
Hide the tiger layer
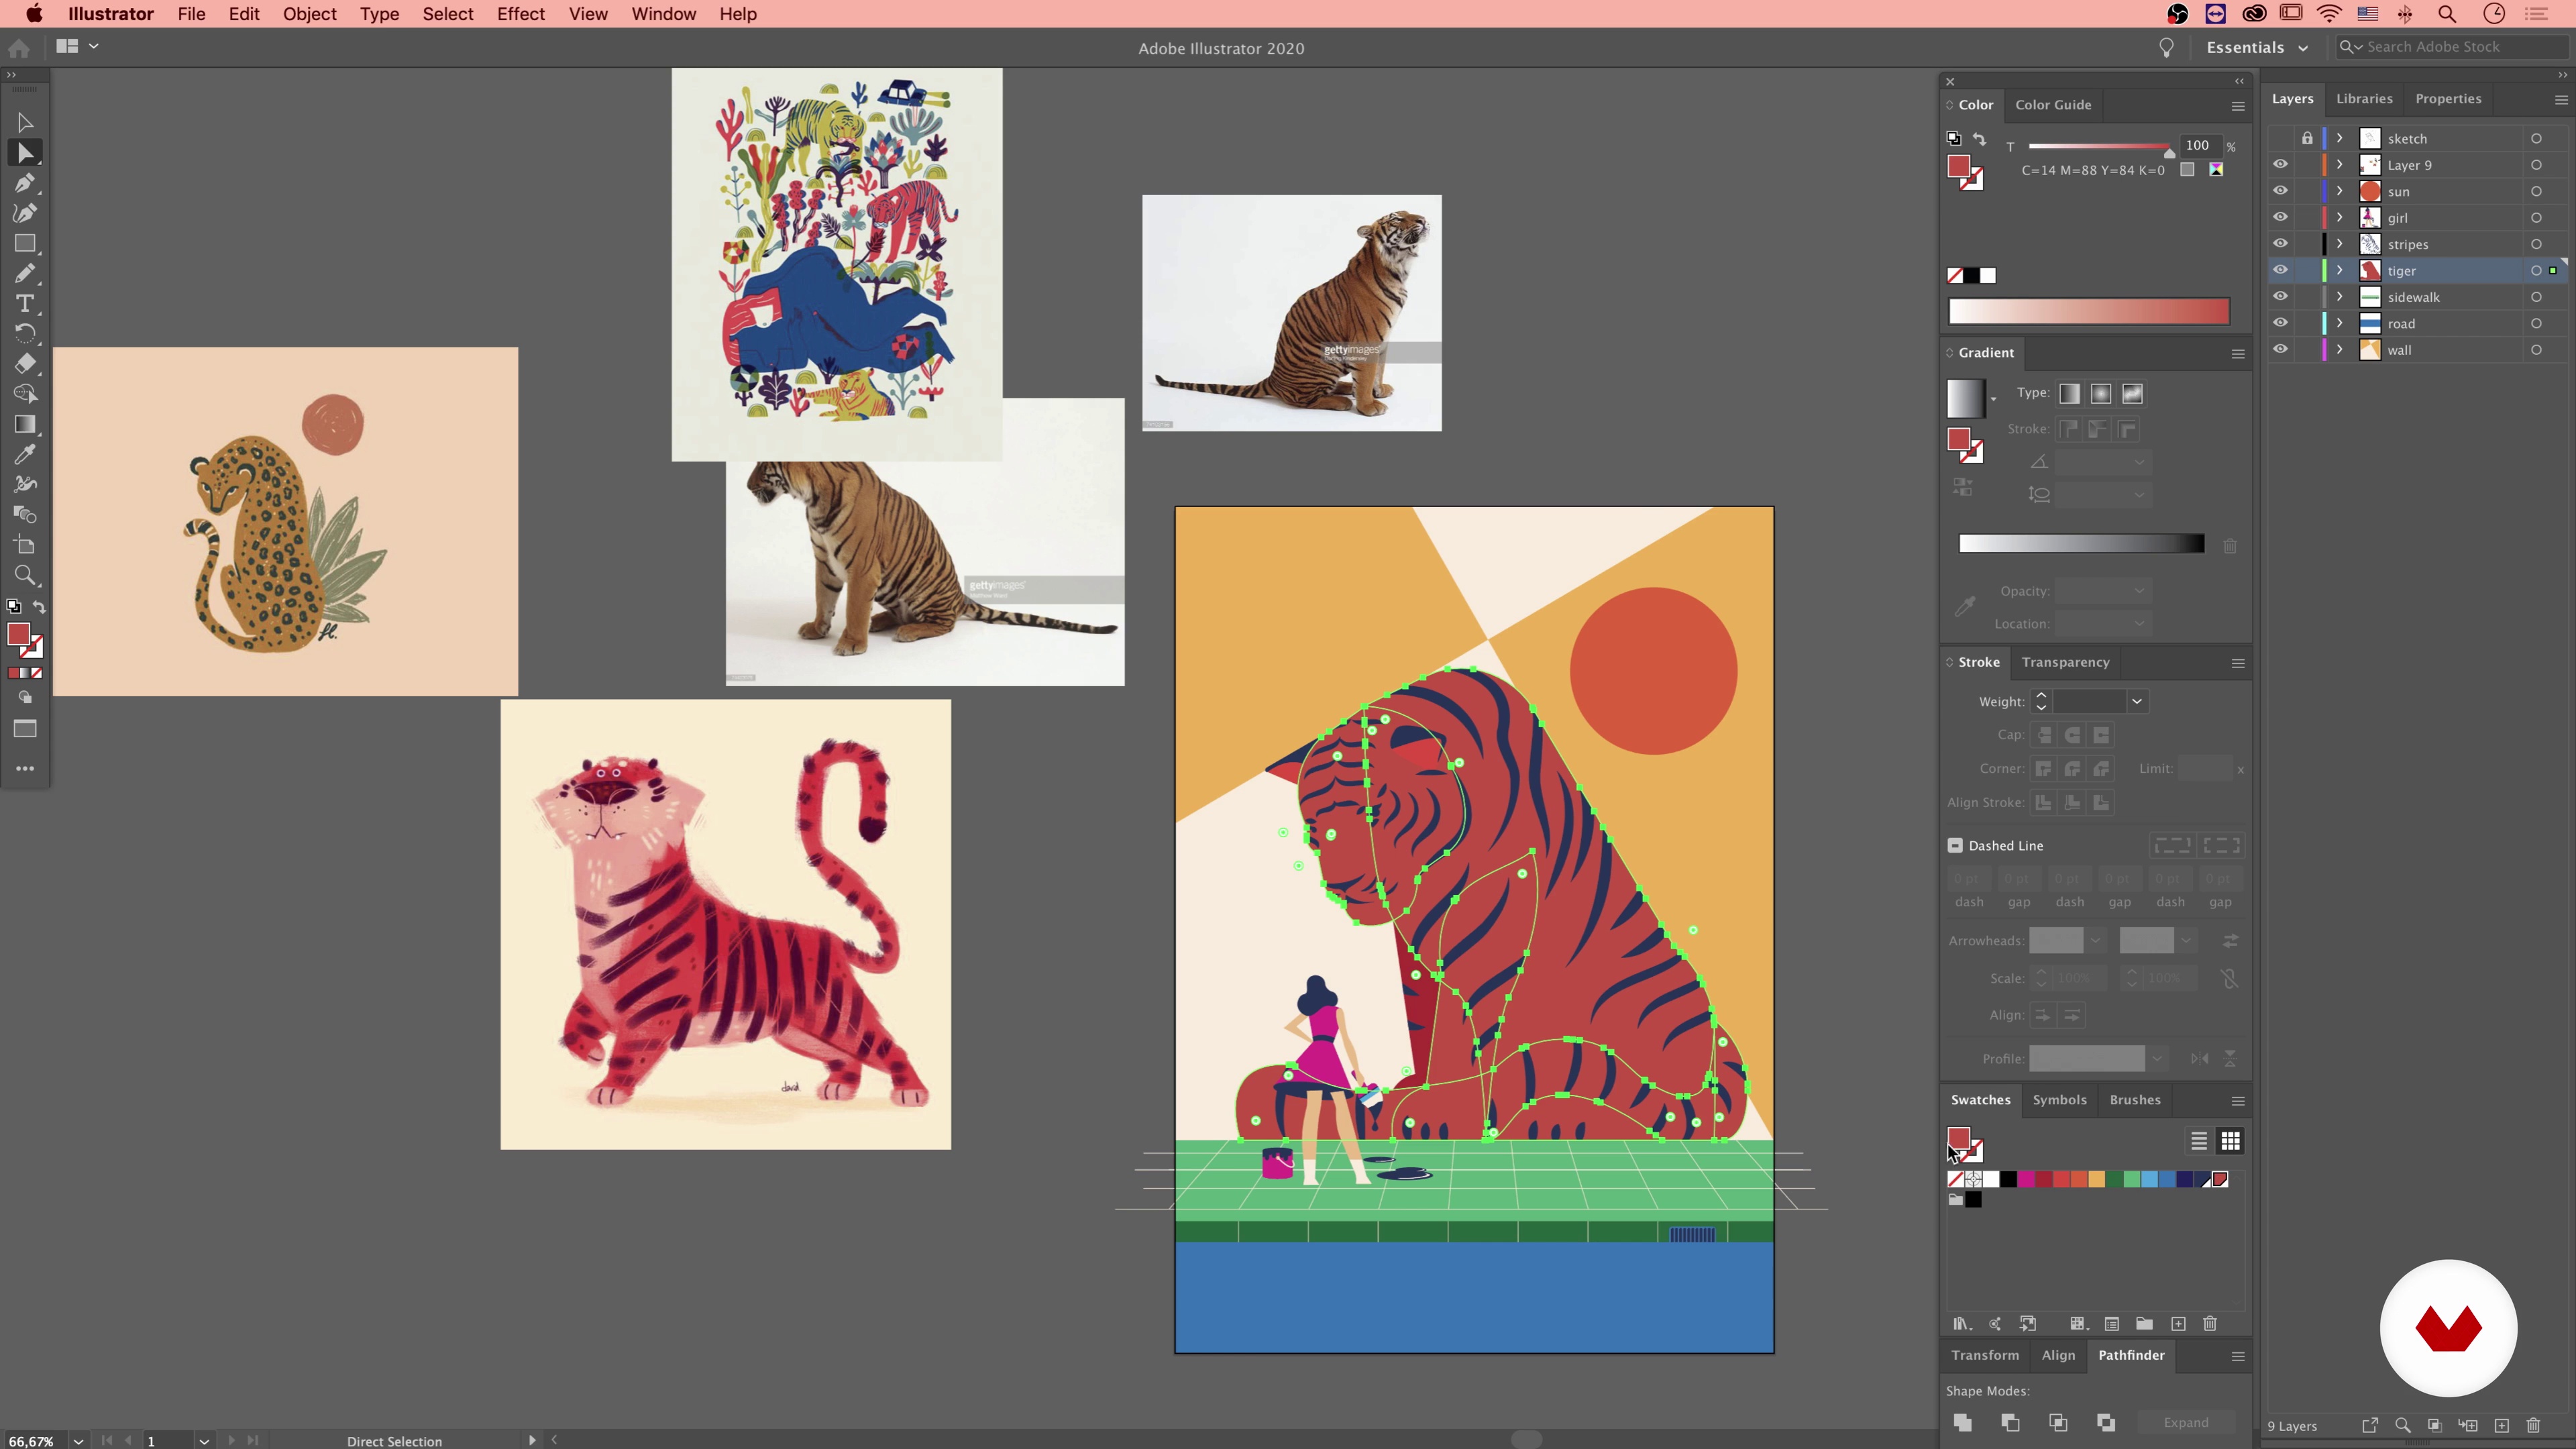(2280, 270)
